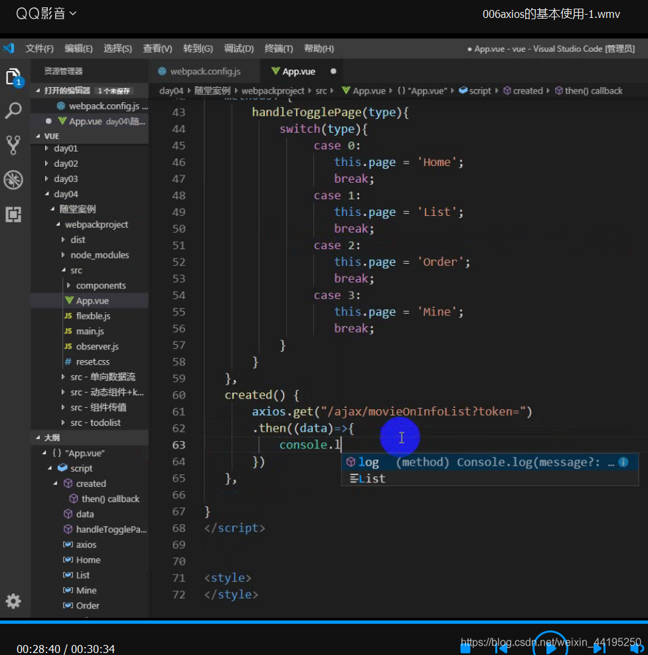Click the VS Code logo icon
The width and height of the screenshot is (648, 655).
pos(9,48)
